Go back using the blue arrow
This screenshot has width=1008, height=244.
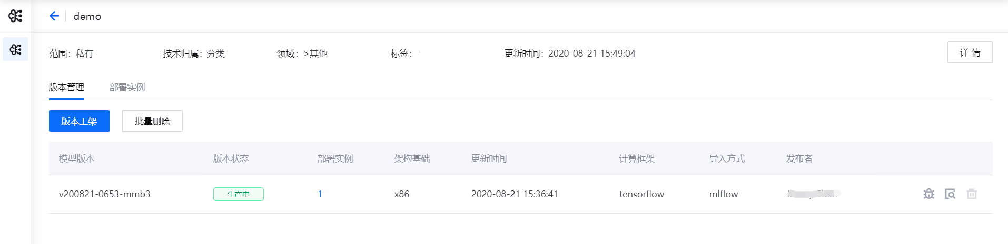pyautogui.click(x=54, y=16)
